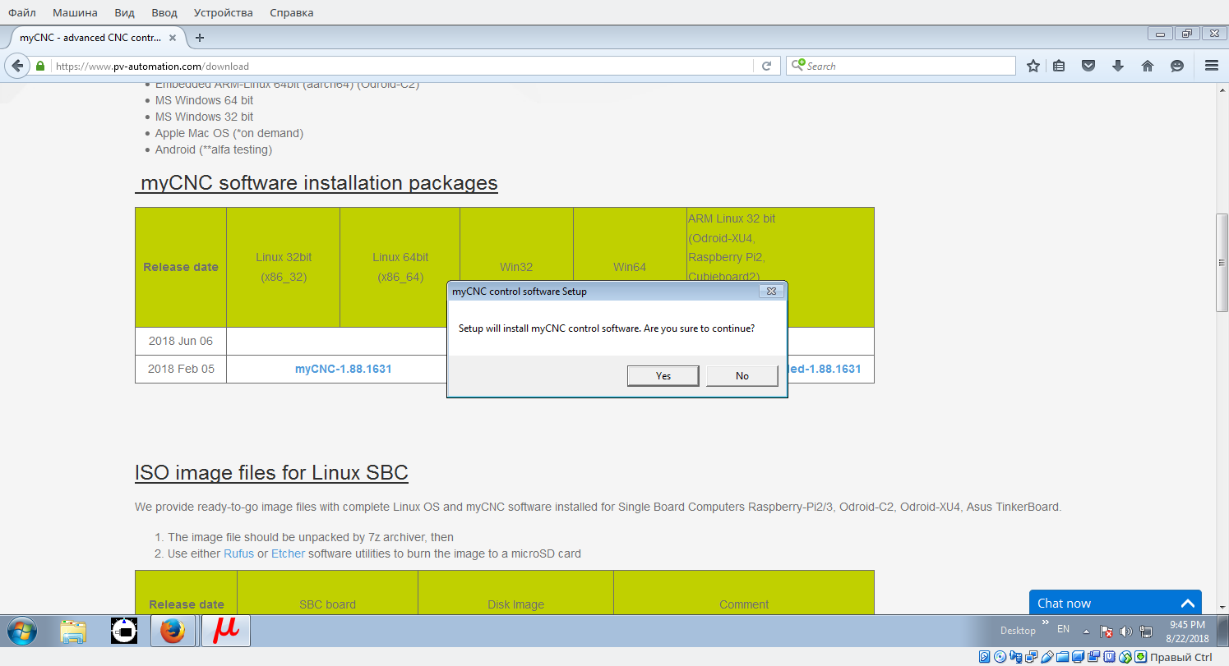
Task: Open a new tab with plus button
Action: pyautogui.click(x=199, y=38)
